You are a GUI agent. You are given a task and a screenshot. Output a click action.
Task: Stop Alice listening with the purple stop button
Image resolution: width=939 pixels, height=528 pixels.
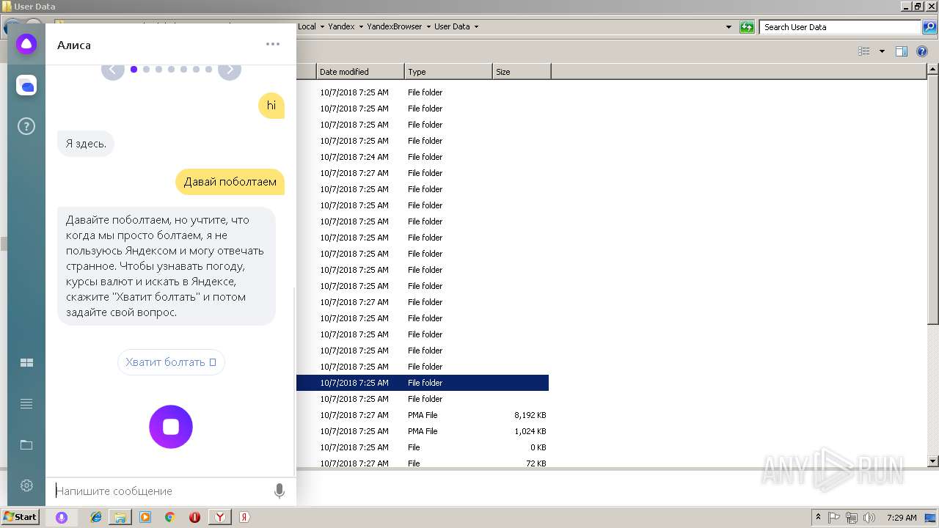[x=171, y=427]
